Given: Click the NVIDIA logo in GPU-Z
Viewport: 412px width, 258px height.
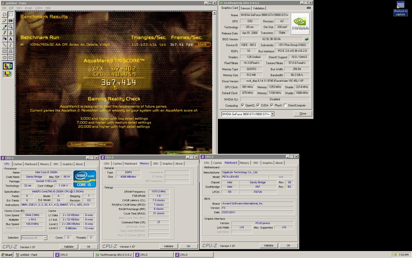Looking at the screenshot, I should coord(300,23).
